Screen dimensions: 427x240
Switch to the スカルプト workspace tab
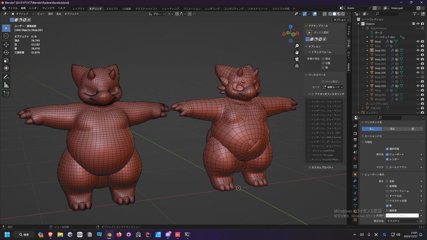[x=112, y=9]
